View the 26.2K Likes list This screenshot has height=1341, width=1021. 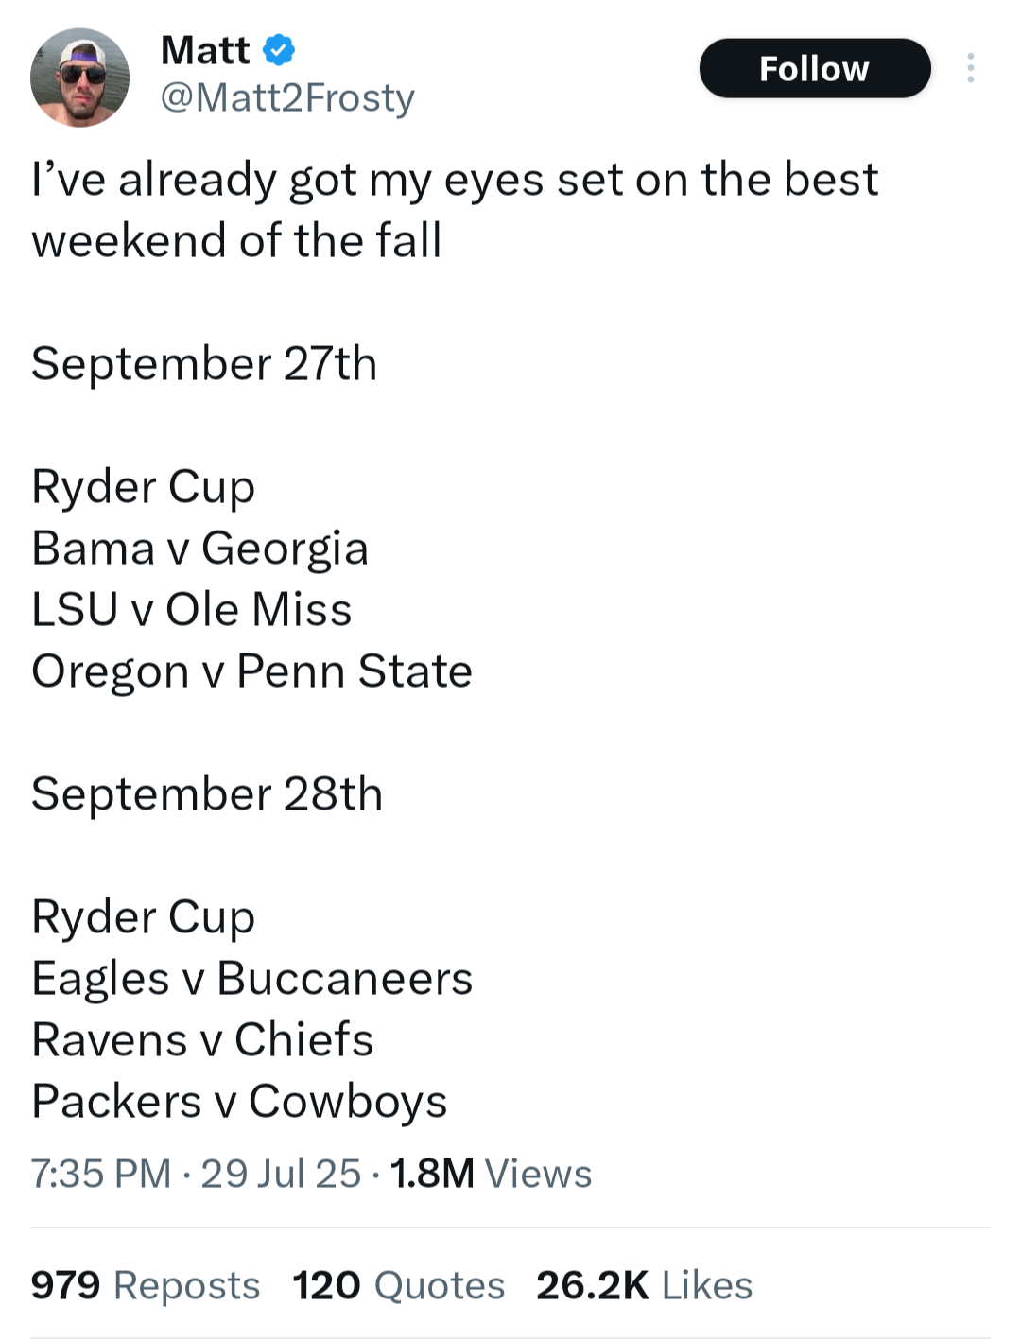(x=645, y=1285)
